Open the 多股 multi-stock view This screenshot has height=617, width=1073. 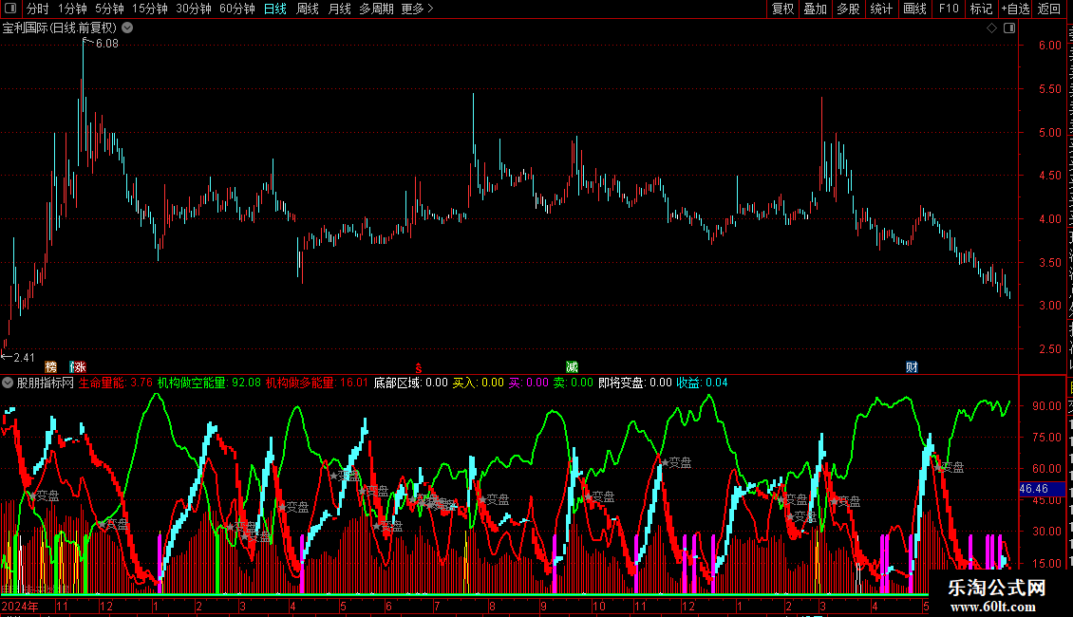[849, 9]
